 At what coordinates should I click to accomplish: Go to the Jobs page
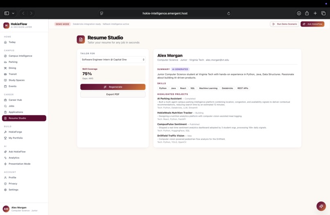coord(24,106)
